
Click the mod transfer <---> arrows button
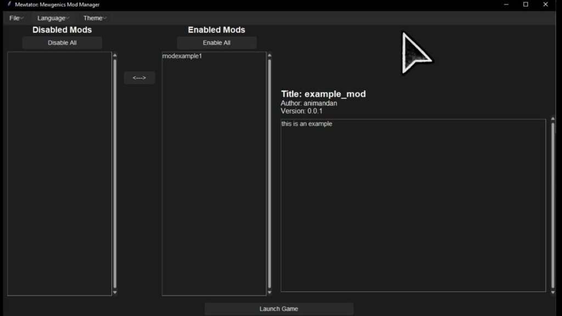click(x=139, y=77)
